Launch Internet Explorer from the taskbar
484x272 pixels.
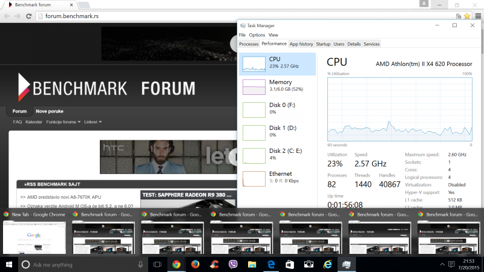[x=327, y=265]
